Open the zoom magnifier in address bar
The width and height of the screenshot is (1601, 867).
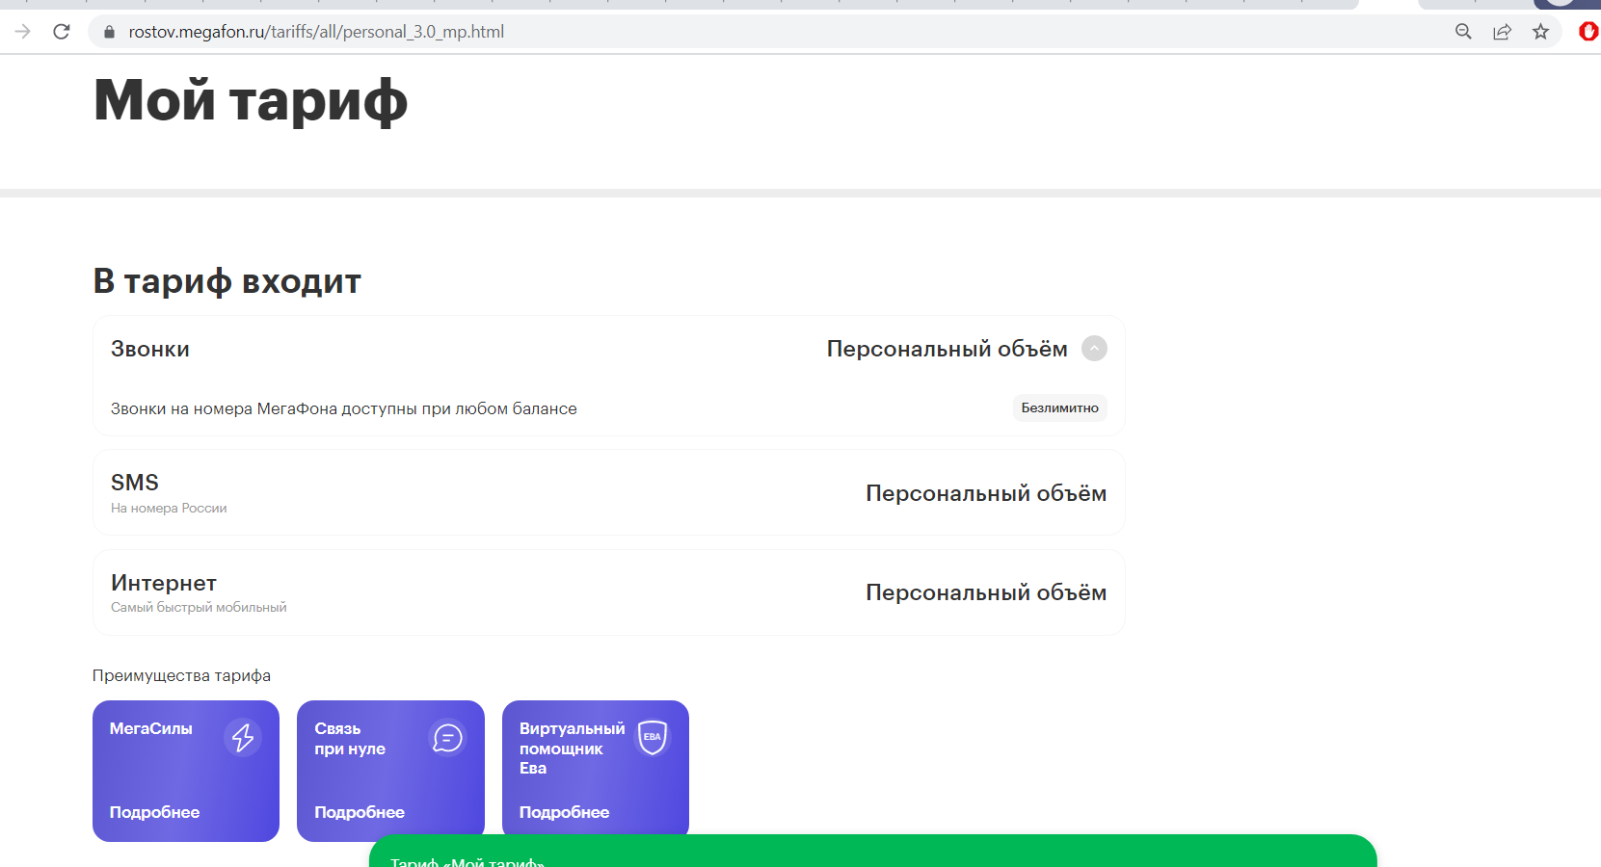click(1463, 32)
